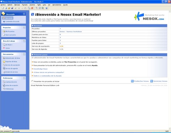The image size is (171, 133).
Task: Click the Fuentes para listas label
Action: [x=39, y=40]
